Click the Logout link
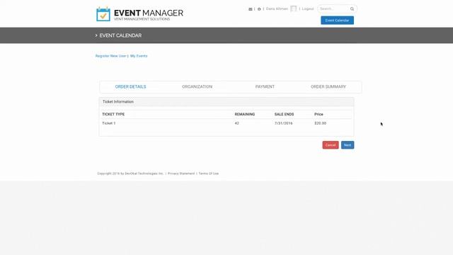This screenshot has height=255, width=453. click(308, 9)
